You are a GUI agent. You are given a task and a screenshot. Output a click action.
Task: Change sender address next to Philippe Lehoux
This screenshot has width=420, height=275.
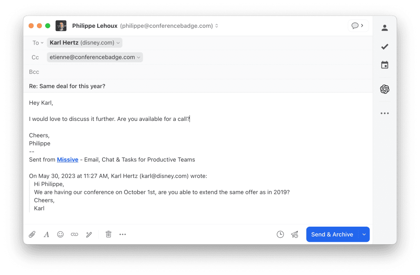(x=217, y=26)
